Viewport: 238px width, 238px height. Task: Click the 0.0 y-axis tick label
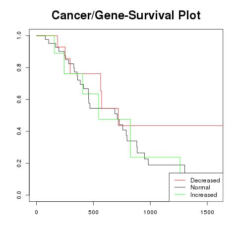point(19,195)
